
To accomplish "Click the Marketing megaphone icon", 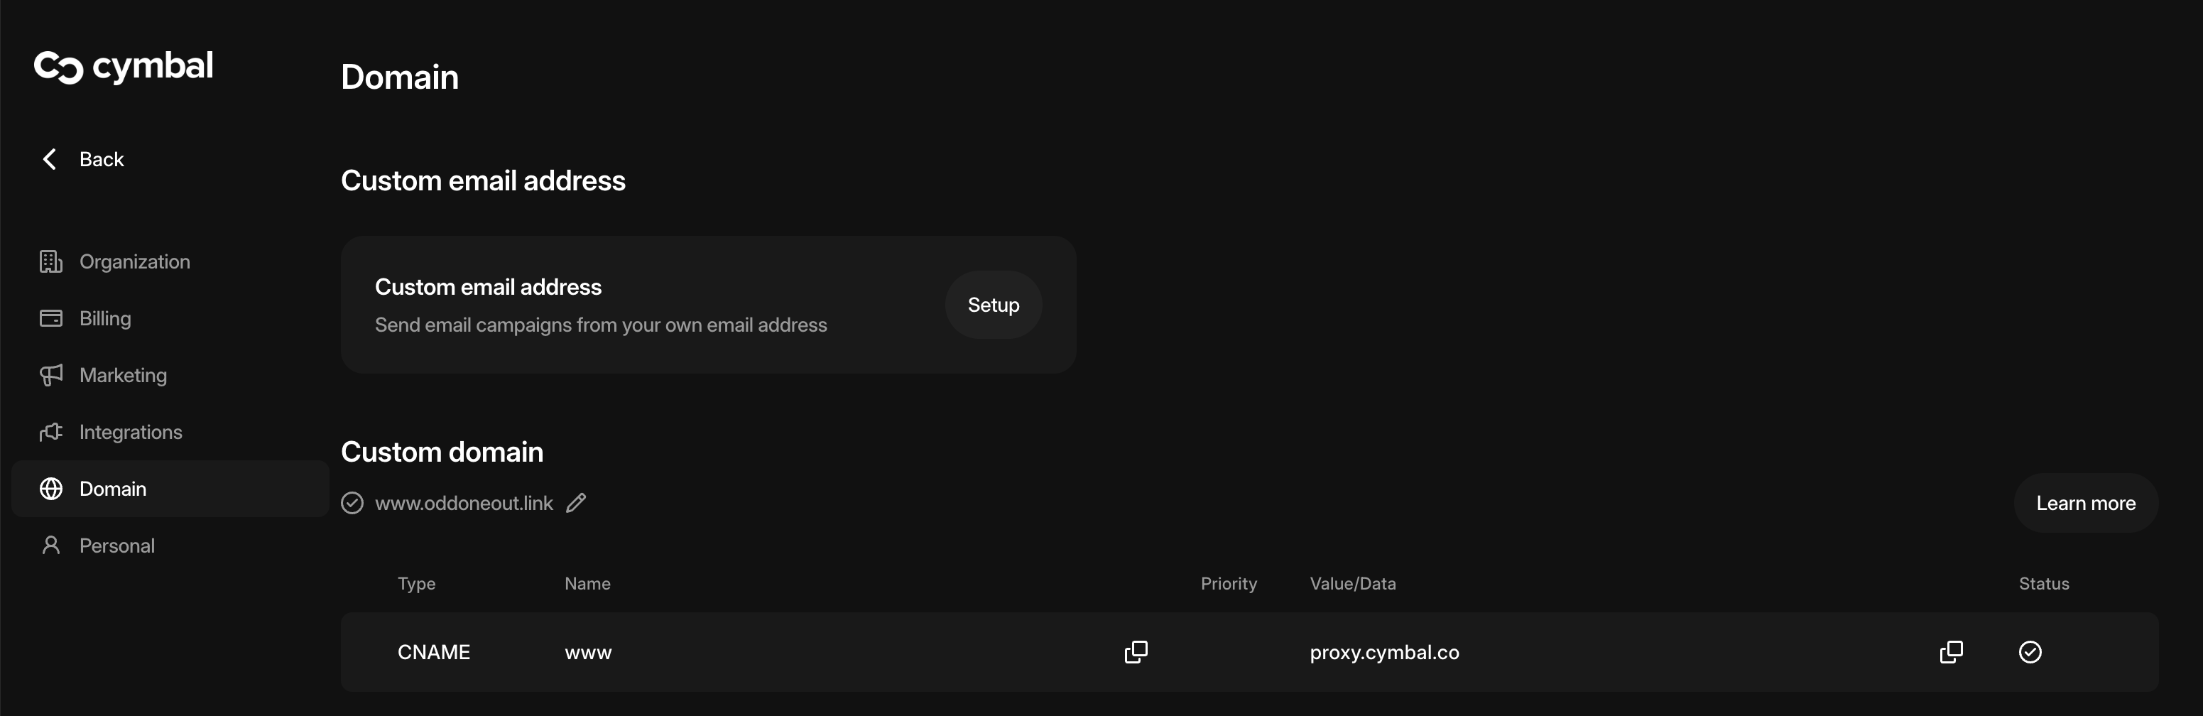I will [50, 374].
